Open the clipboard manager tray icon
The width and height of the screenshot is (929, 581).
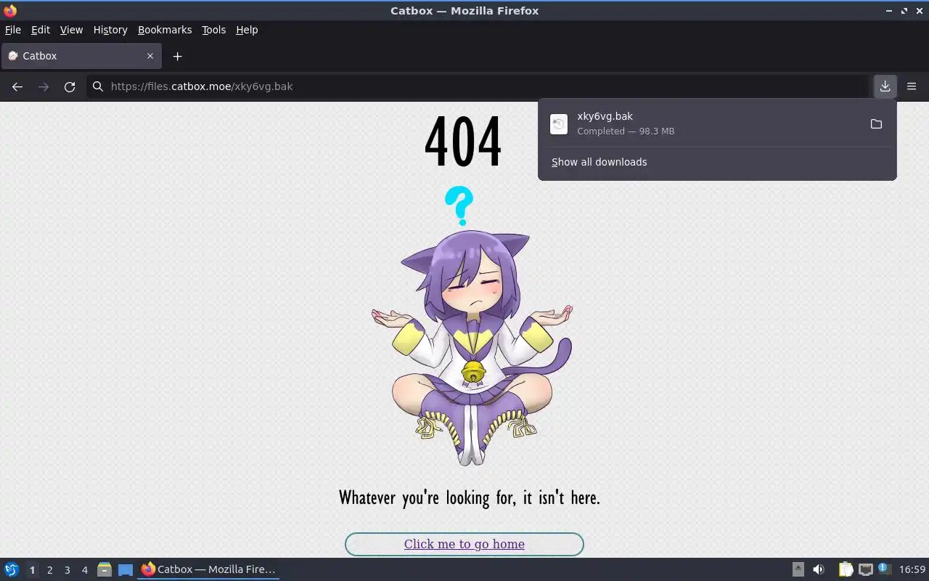846,569
